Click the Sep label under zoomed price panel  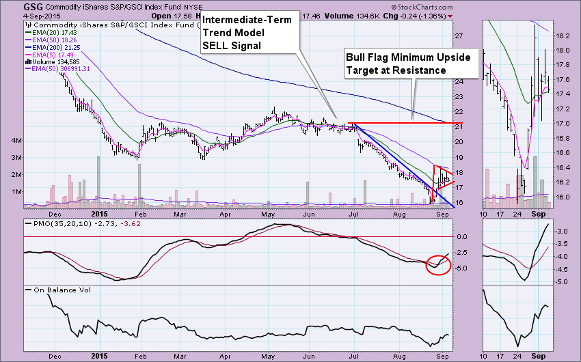coord(539,214)
